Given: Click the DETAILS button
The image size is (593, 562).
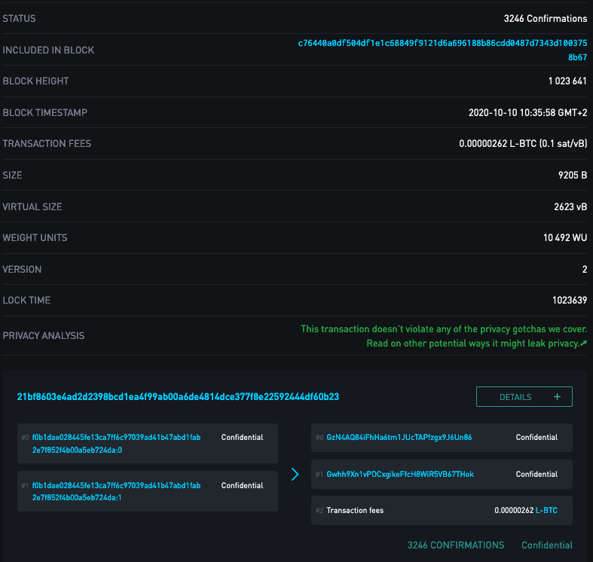Looking at the screenshot, I should coord(524,397).
